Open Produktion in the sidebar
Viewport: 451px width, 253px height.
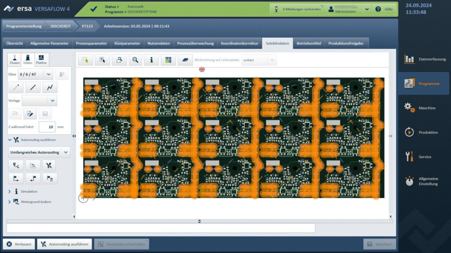click(x=425, y=132)
